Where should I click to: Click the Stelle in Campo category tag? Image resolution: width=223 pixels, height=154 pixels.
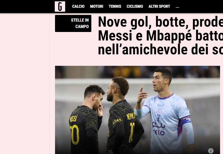(x=73, y=23)
